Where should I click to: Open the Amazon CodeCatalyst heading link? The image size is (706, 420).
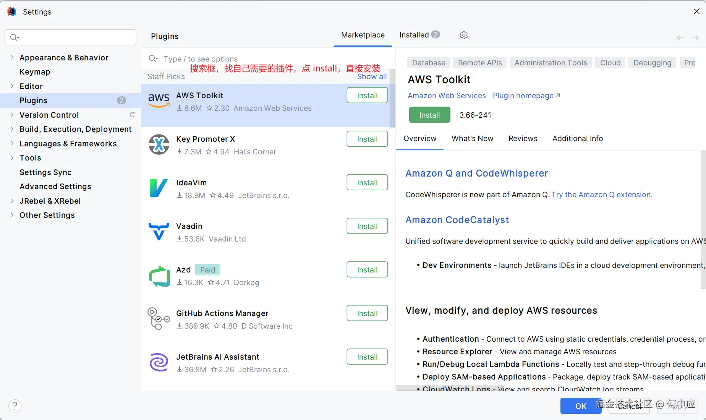[x=457, y=220]
